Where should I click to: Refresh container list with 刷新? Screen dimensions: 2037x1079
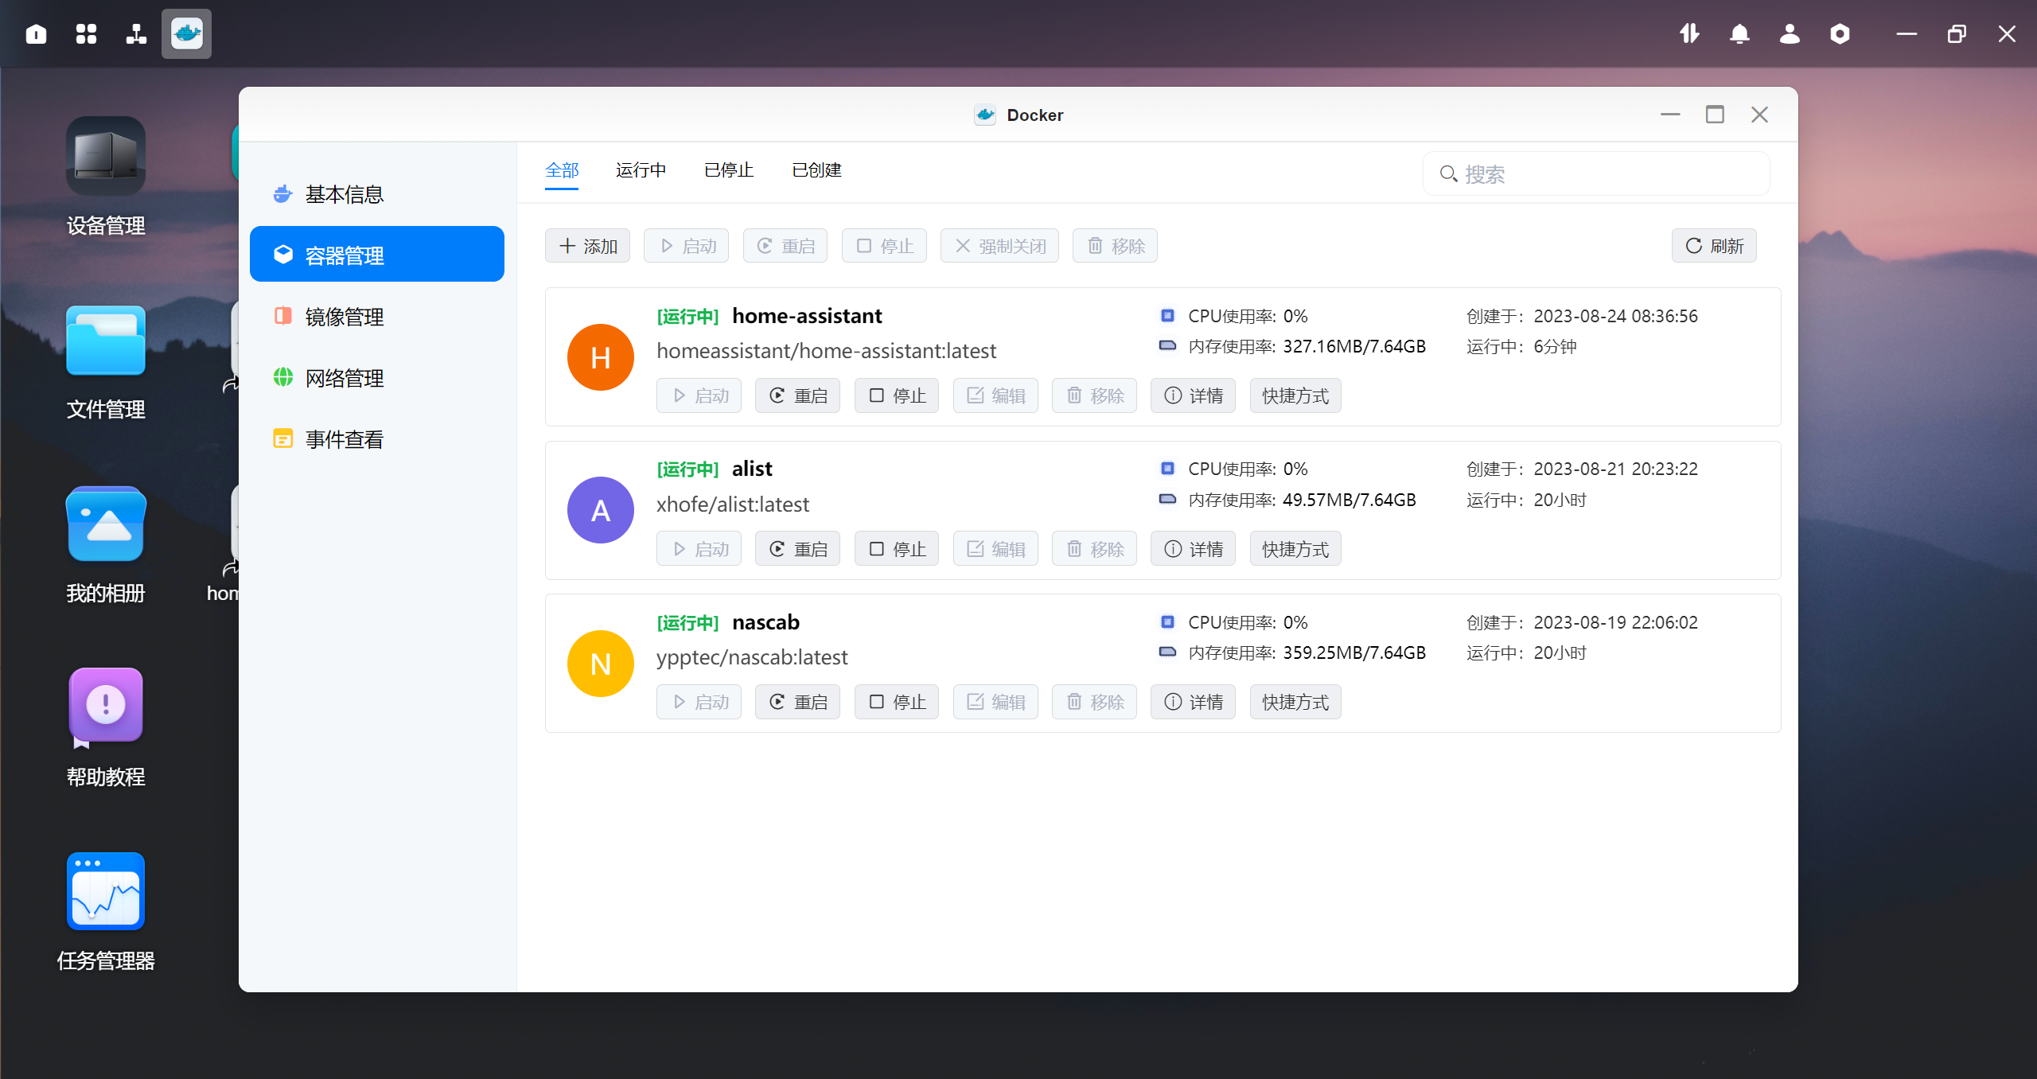tap(1714, 246)
